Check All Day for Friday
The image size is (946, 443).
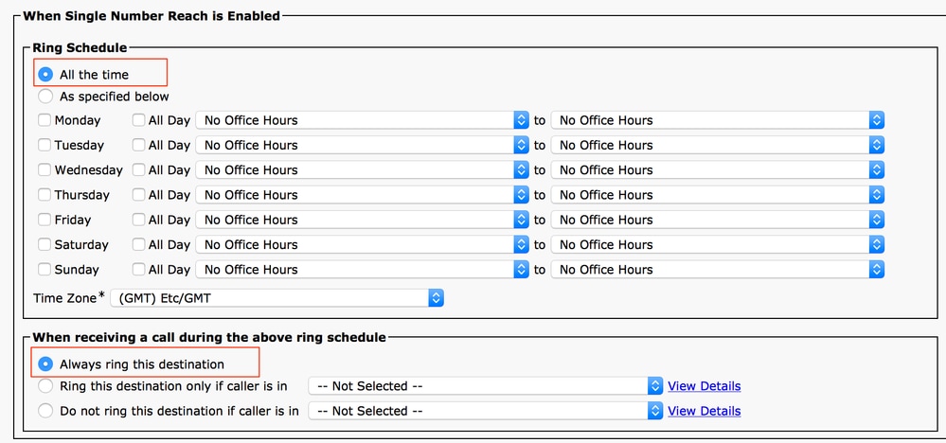138,220
